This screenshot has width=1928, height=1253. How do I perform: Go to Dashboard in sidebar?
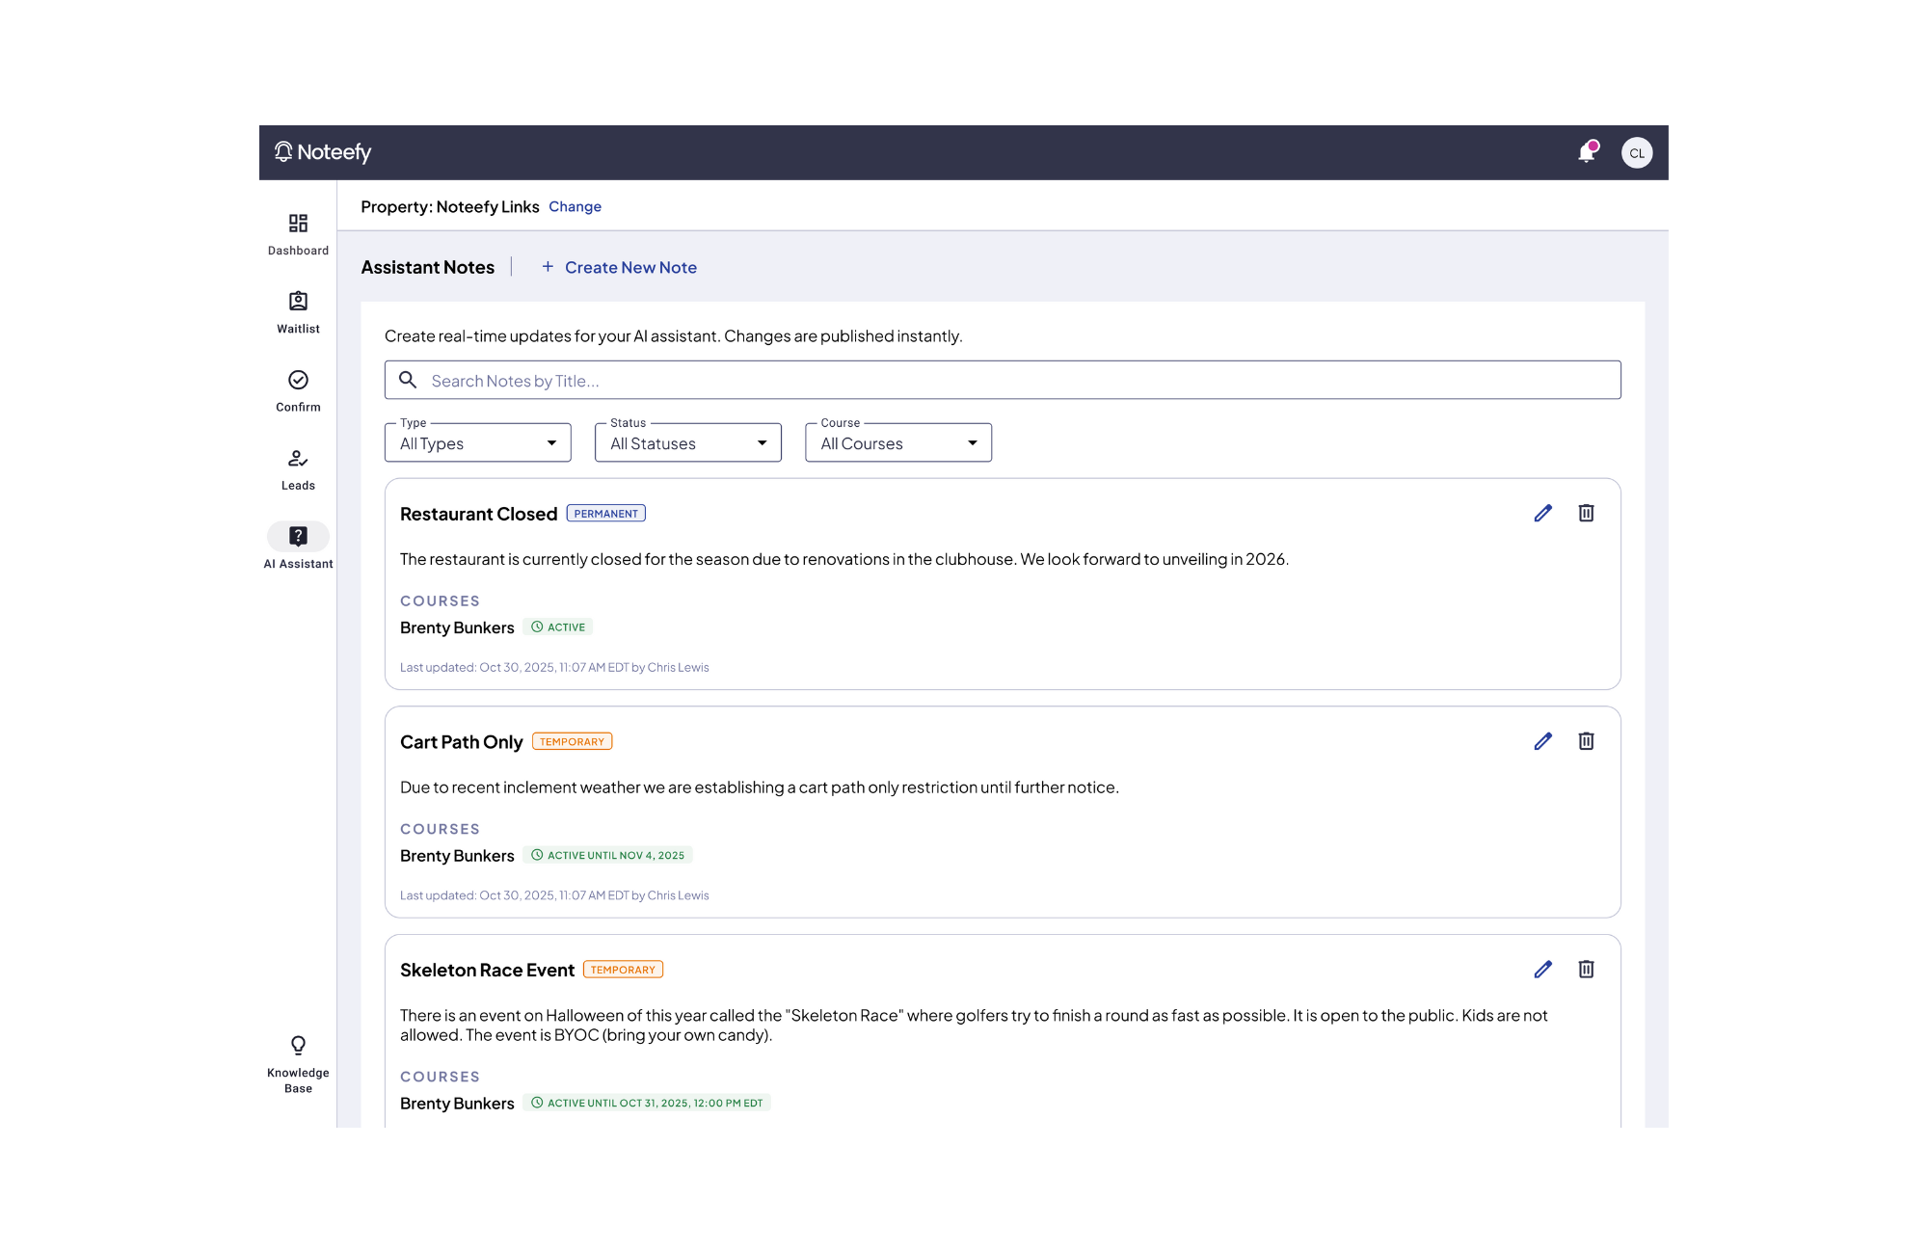point(298,234)
